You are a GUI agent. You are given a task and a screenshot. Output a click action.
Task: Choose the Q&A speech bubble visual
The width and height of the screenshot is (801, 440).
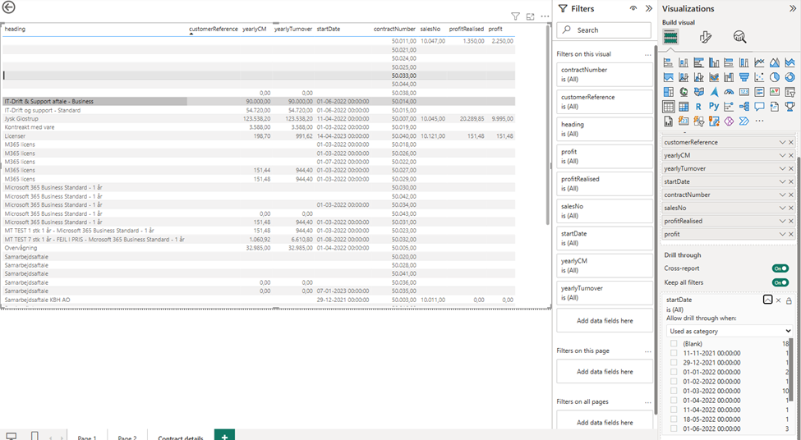760,107
